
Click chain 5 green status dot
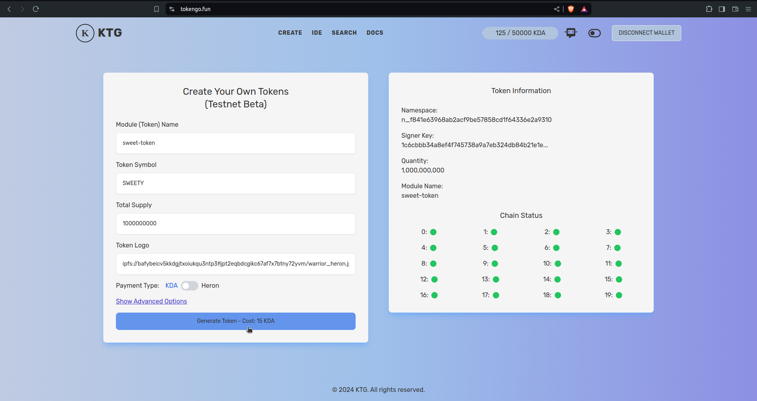point(495,248)
